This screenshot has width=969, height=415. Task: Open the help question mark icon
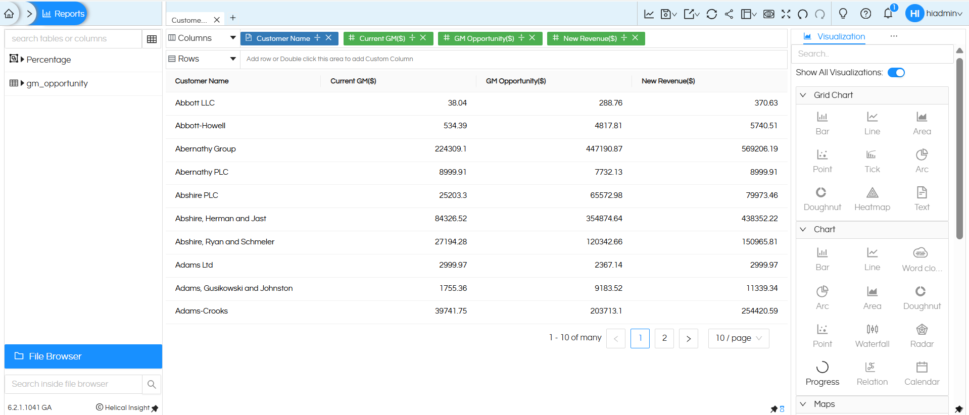click(x=866, y=14)
